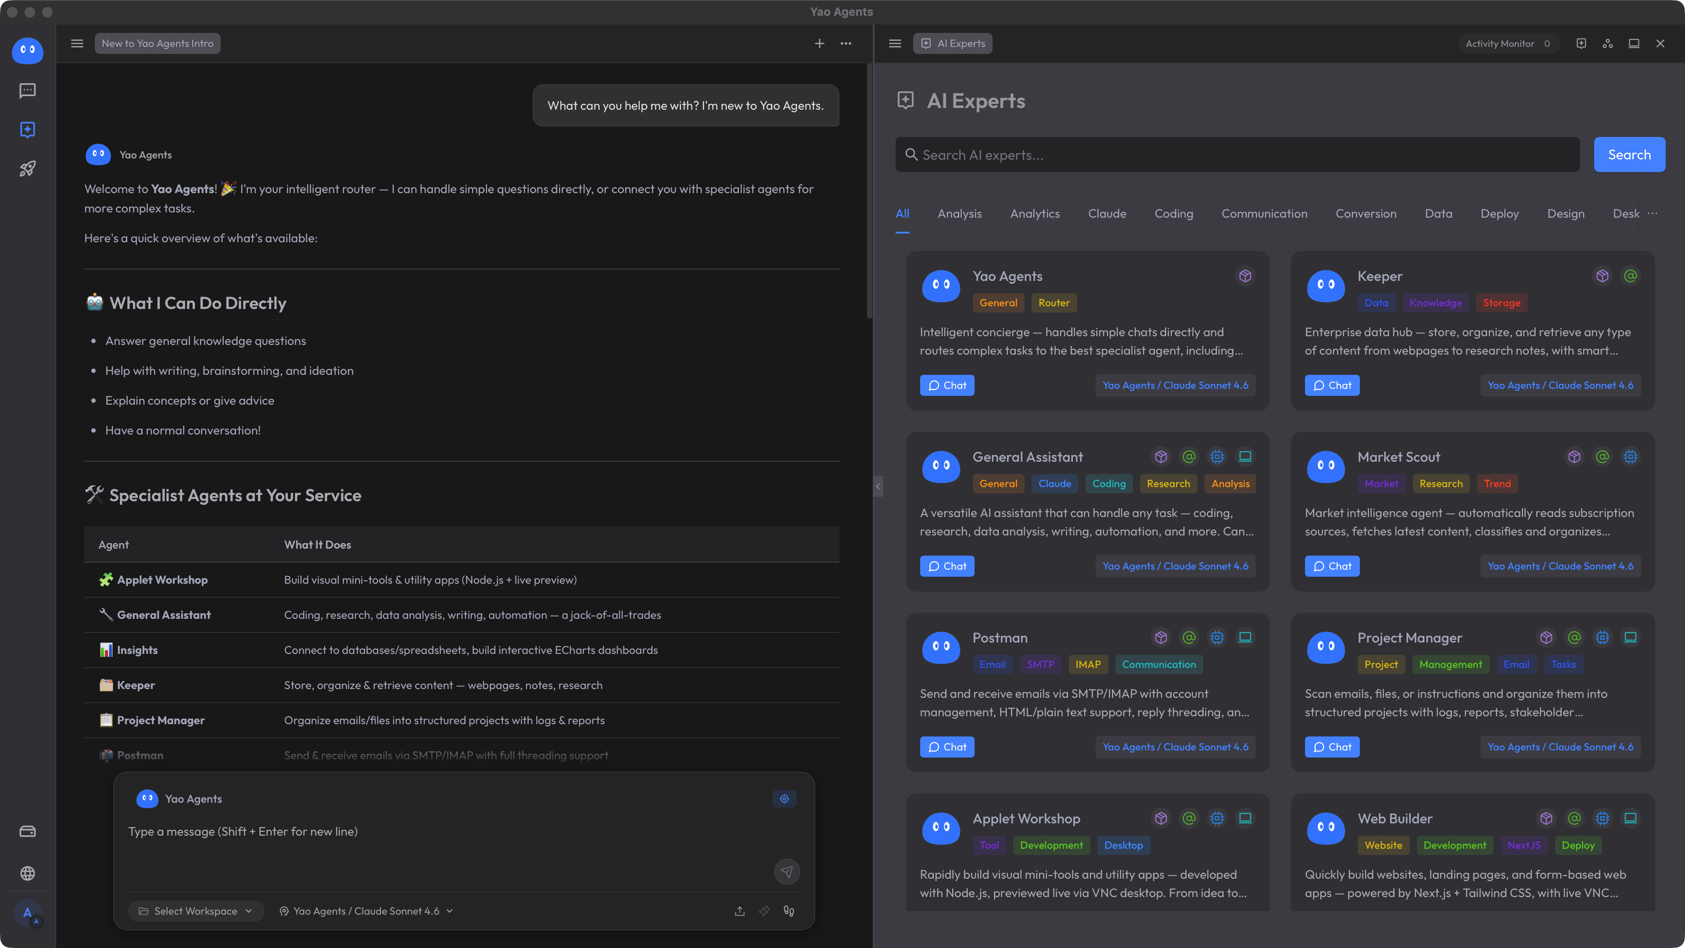Toggle the left chat menu hamburger
The height and width of the screenshot is (948, 1685).
77,43
